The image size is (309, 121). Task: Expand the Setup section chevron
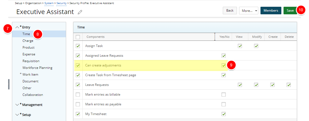tap(17, 115)
